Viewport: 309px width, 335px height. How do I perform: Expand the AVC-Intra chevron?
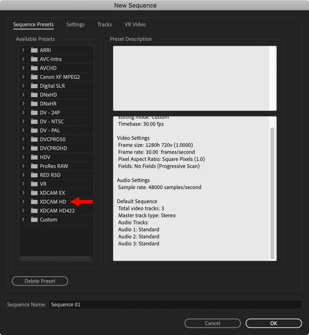click(x=23, y=59)
